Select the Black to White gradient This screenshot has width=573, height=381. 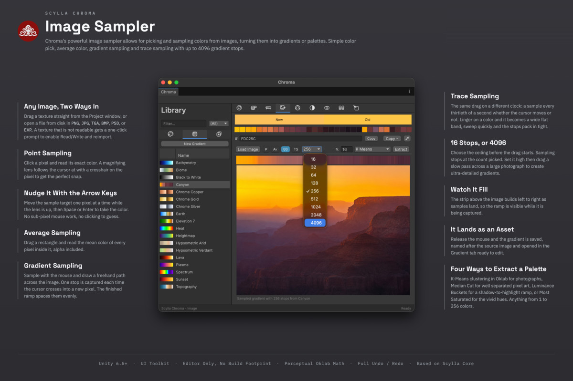click(195, 177)
